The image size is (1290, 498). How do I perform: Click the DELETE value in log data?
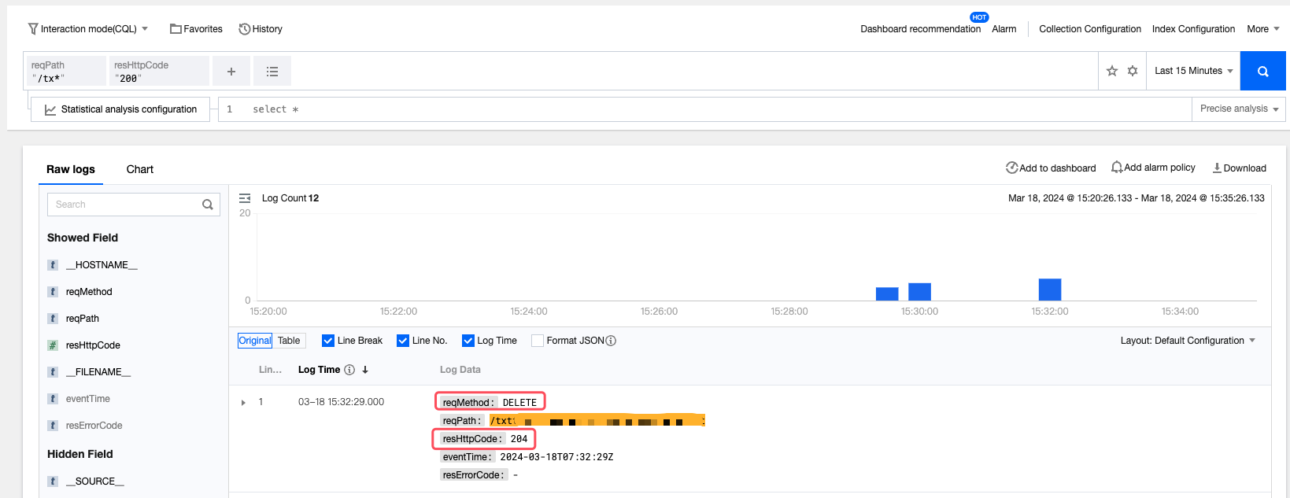(x=519, y=403)
